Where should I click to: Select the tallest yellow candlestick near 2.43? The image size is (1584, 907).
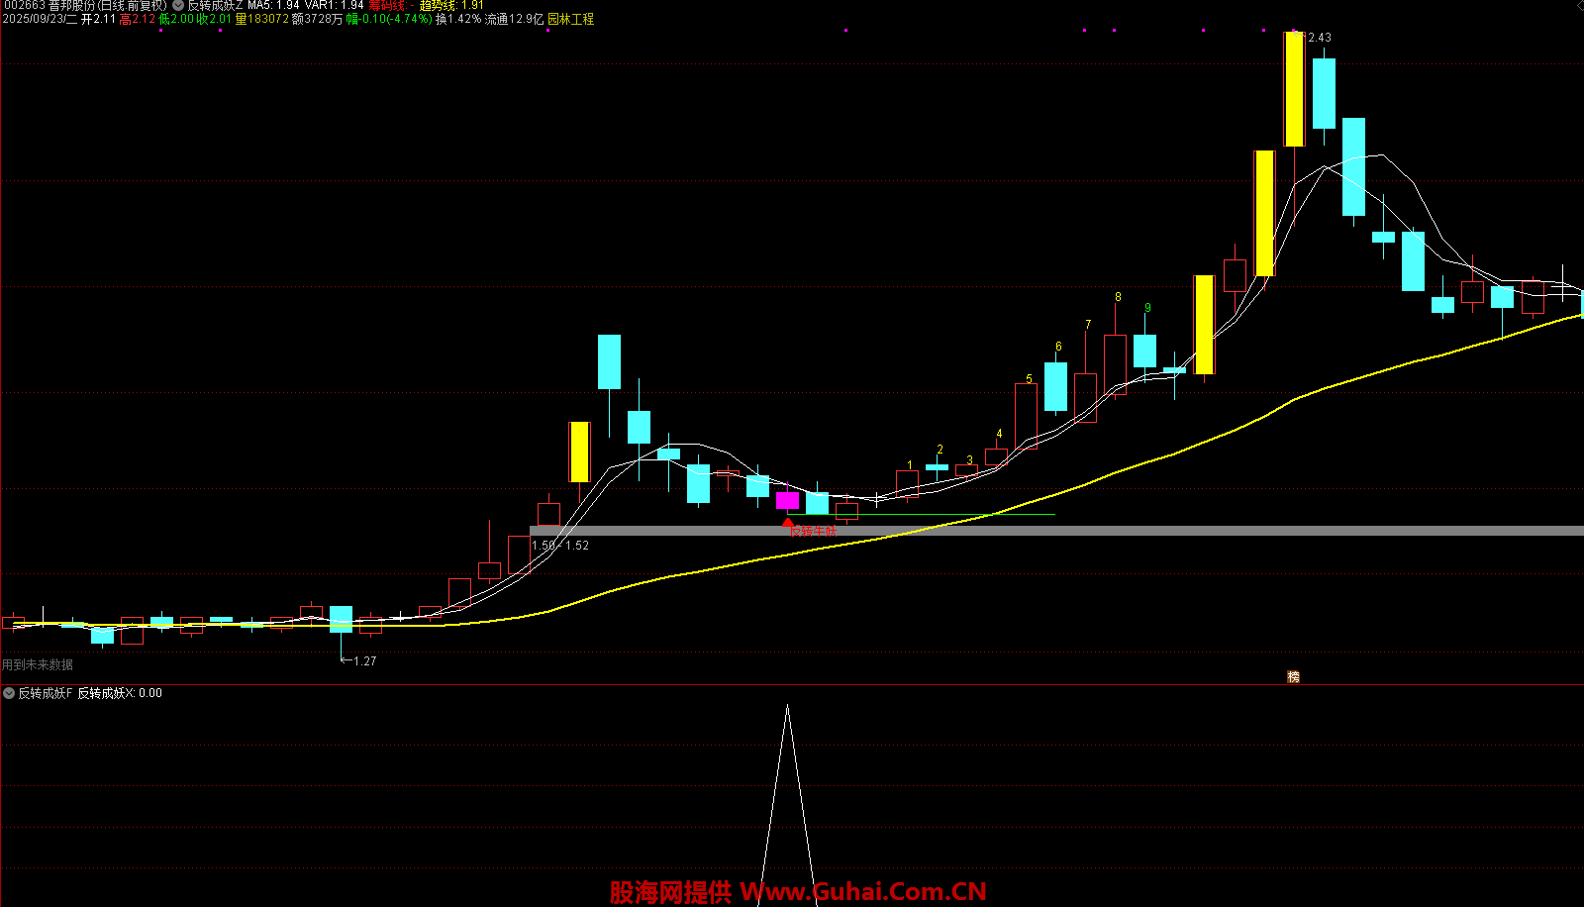1294,89
